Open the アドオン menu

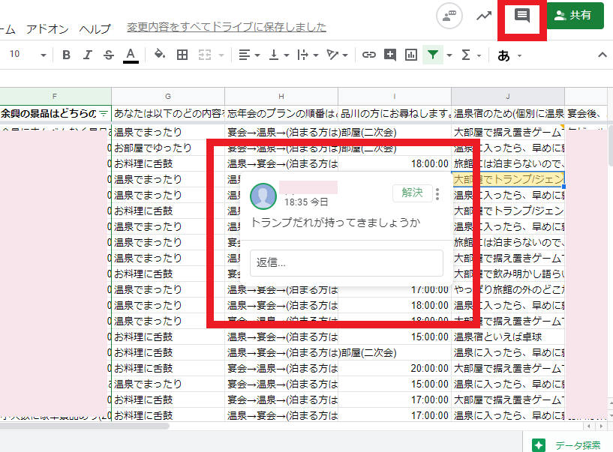pyautogui.click(x=47, y=29)
